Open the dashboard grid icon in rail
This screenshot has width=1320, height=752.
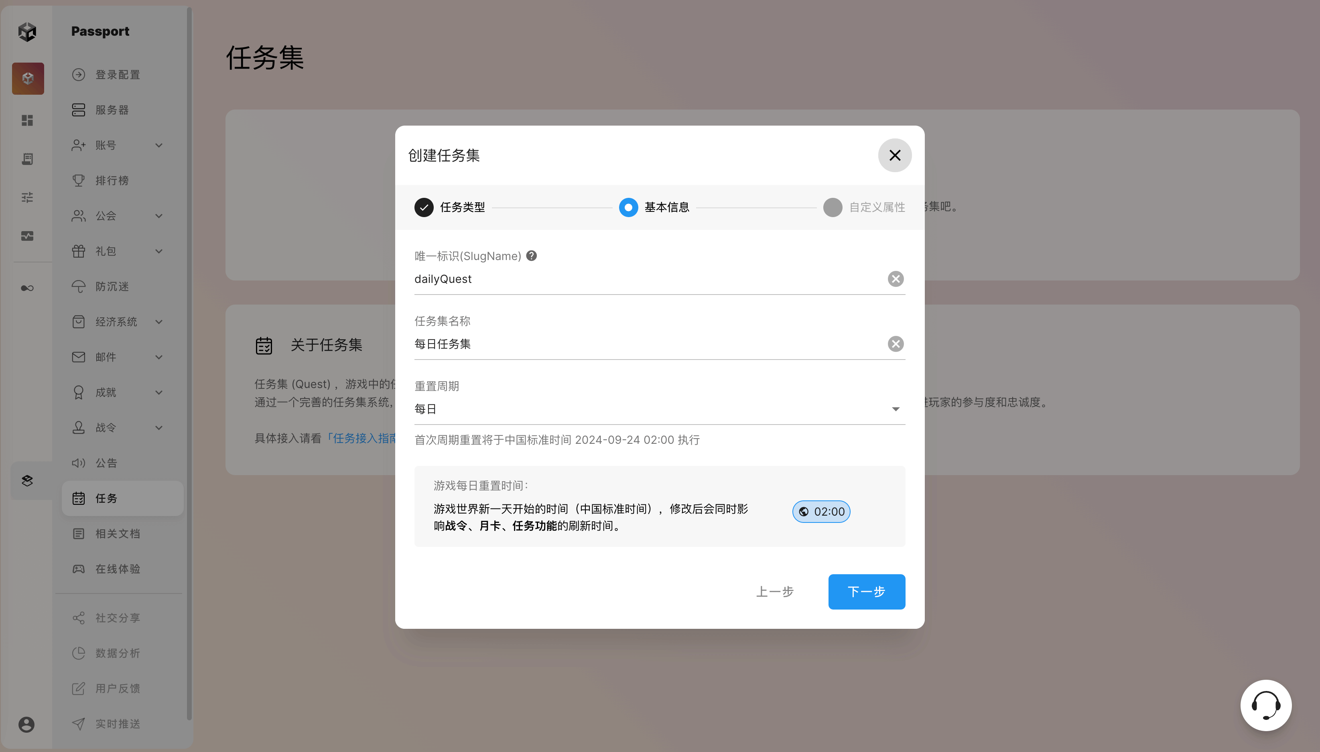[27, 120]
